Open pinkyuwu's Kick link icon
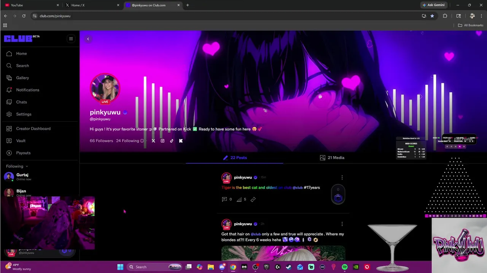Image resolution: width=487 pixels, height=273 pixels. point(181,141)
